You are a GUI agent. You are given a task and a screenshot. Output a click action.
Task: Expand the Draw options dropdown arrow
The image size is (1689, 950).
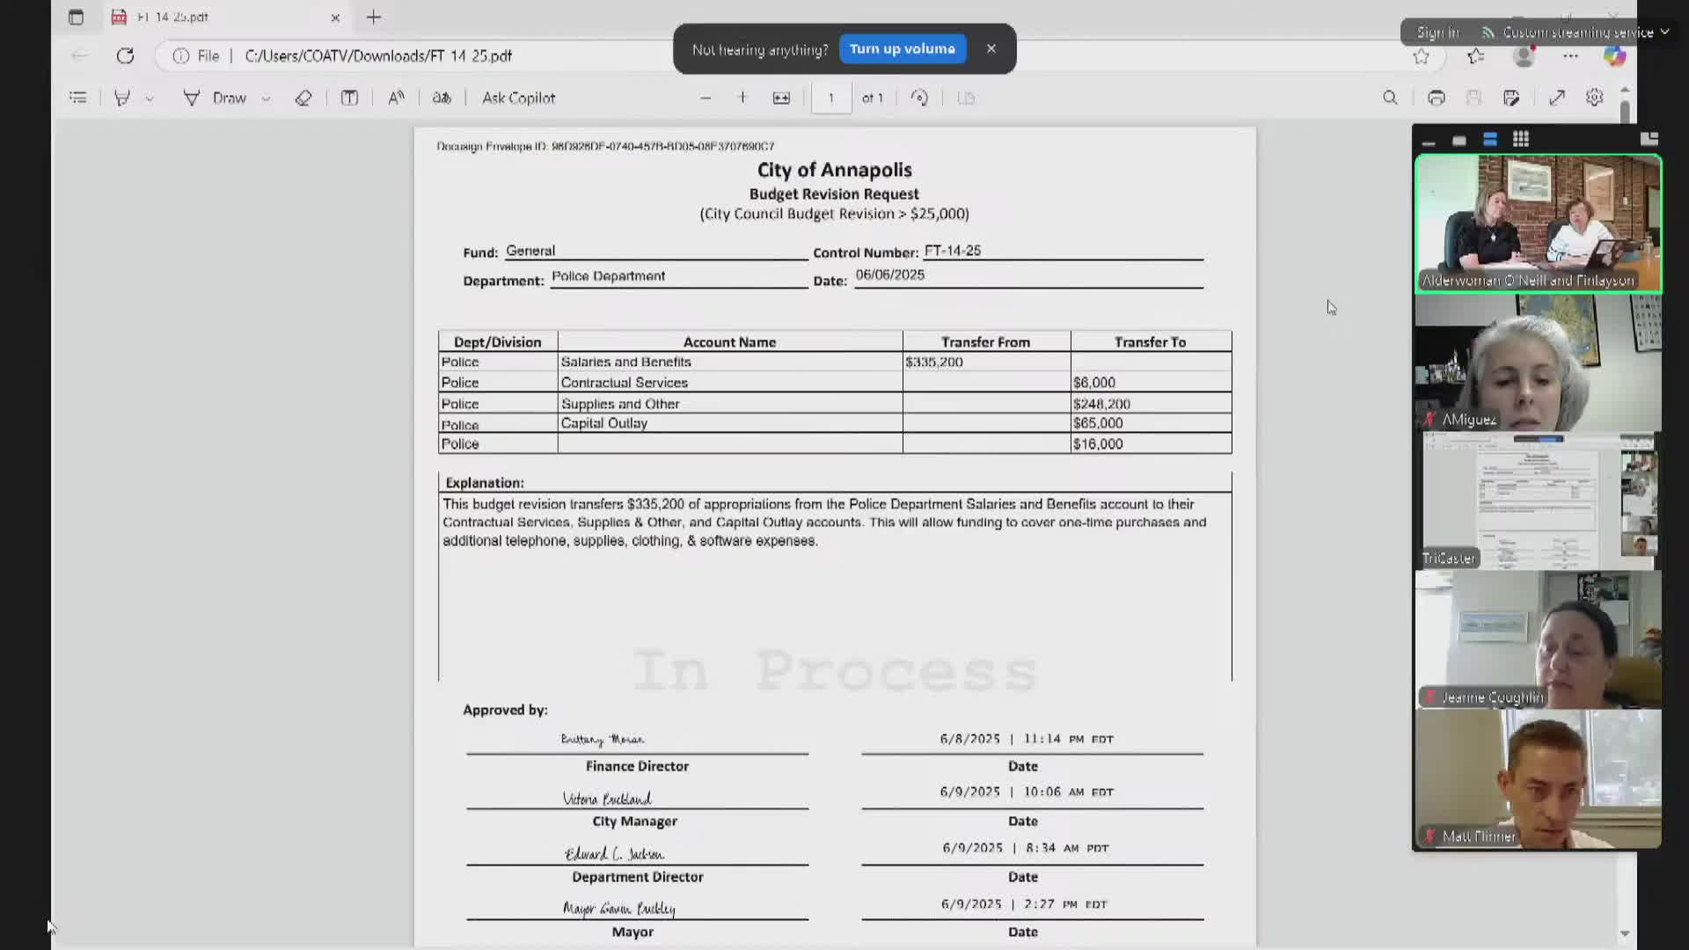point(266,99)
